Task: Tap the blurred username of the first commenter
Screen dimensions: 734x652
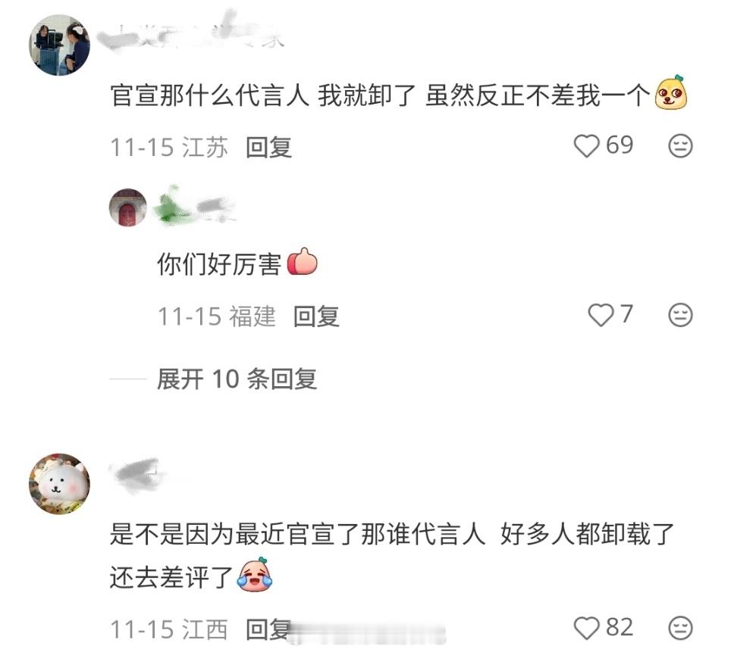Action: click(190, 33)
